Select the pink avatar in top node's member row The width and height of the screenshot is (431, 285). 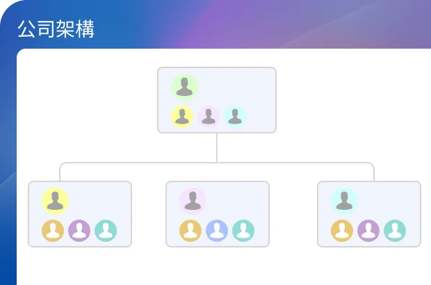tap(209, 117)
